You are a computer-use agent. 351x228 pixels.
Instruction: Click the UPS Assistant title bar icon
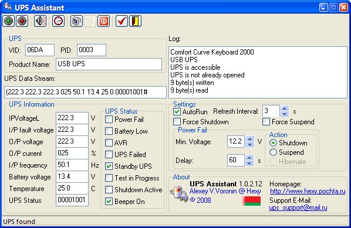tap(8, 6)
